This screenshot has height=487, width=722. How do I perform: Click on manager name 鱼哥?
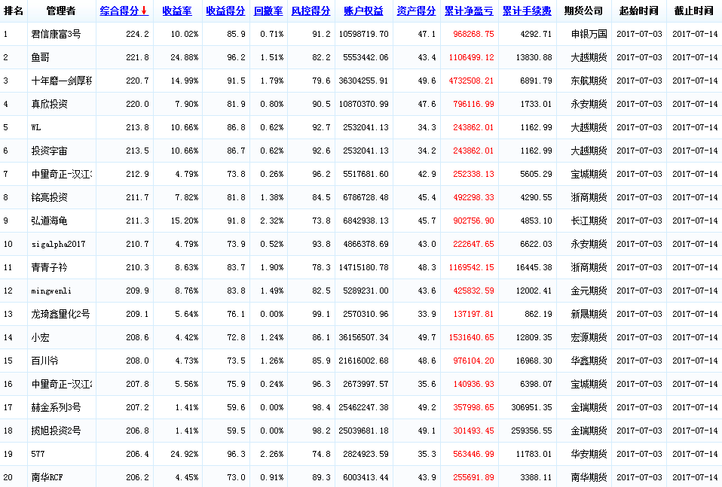tap(40, 58)
